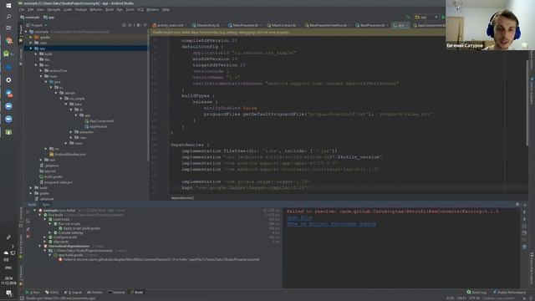Click the pin tab icon in Build panel
Screen dimensions: 535x301
pos(28,229)
